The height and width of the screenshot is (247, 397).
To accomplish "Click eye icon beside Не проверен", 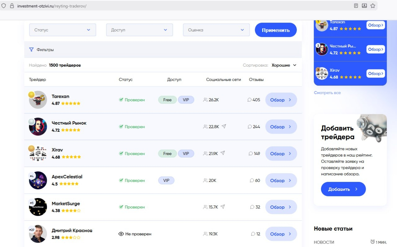I will pyautogui.click(x=121, y=234).
